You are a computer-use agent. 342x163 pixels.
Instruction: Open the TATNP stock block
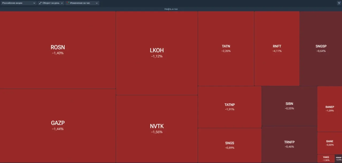(x=230, y=107)
